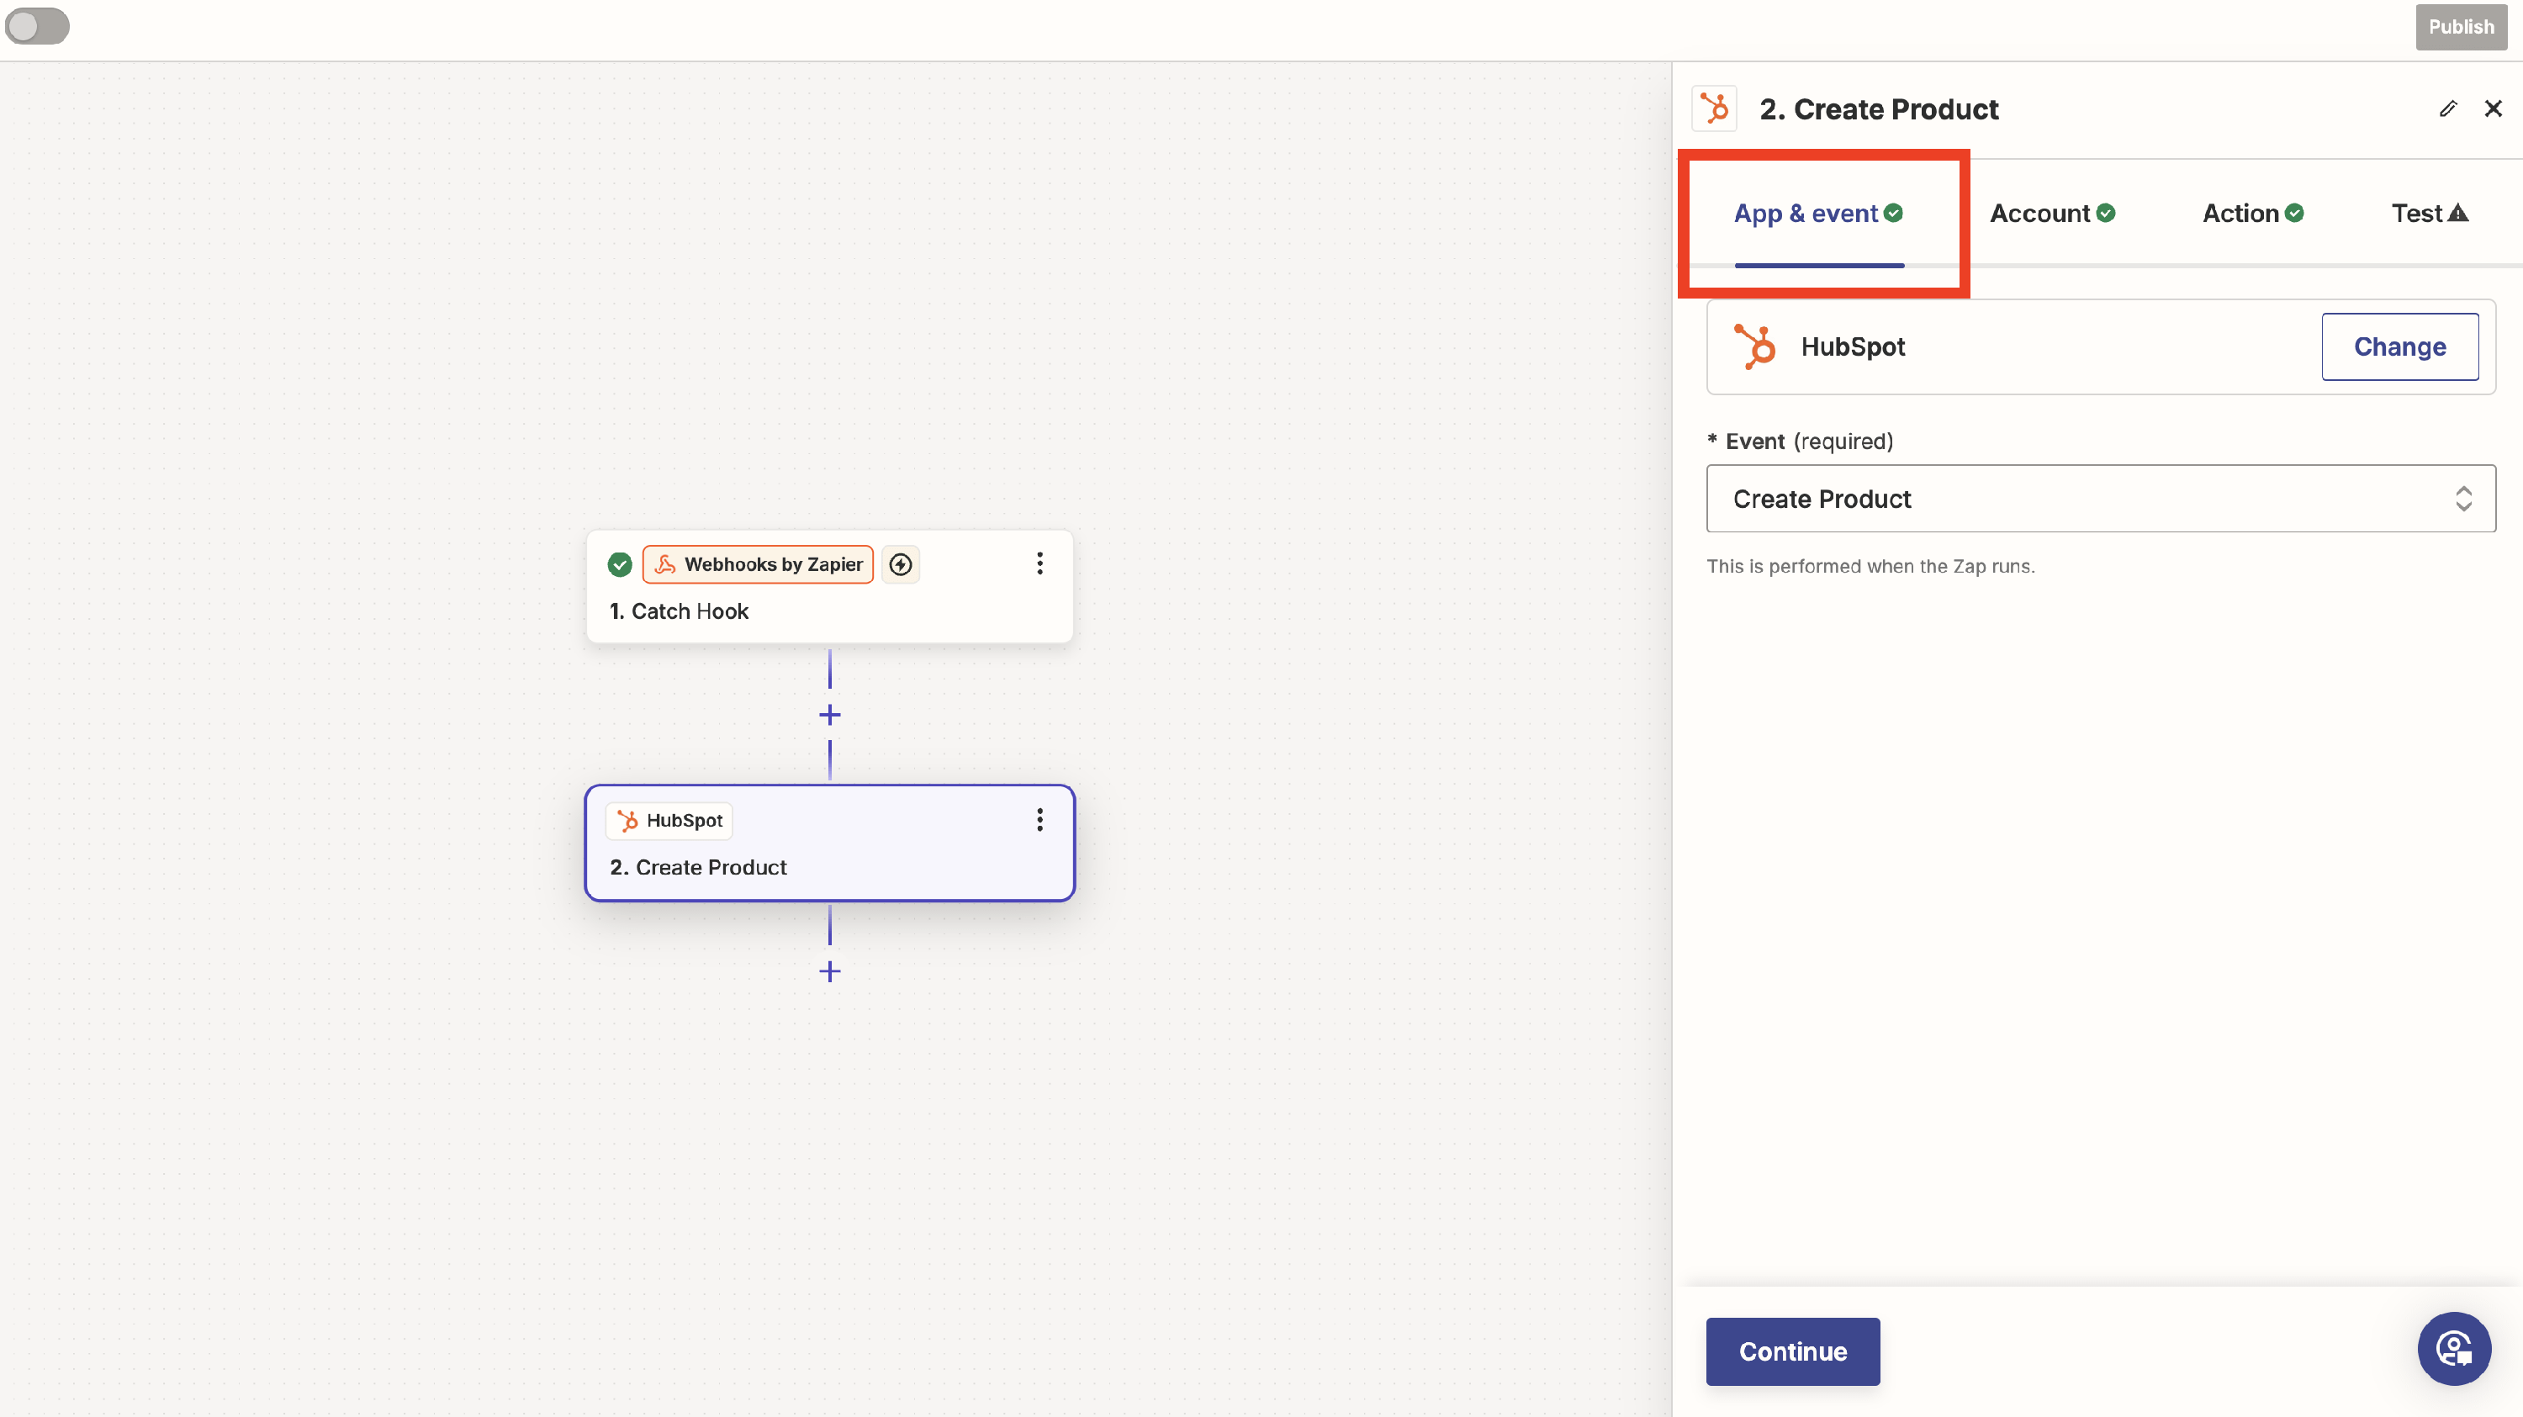Viewport: 2523px width, 1417px height.
Task: Click the Event dropdown up-down arrows
Action: click(2462, 499)
